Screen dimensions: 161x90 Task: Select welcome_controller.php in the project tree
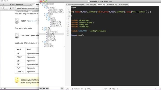(x=57, y=12)
